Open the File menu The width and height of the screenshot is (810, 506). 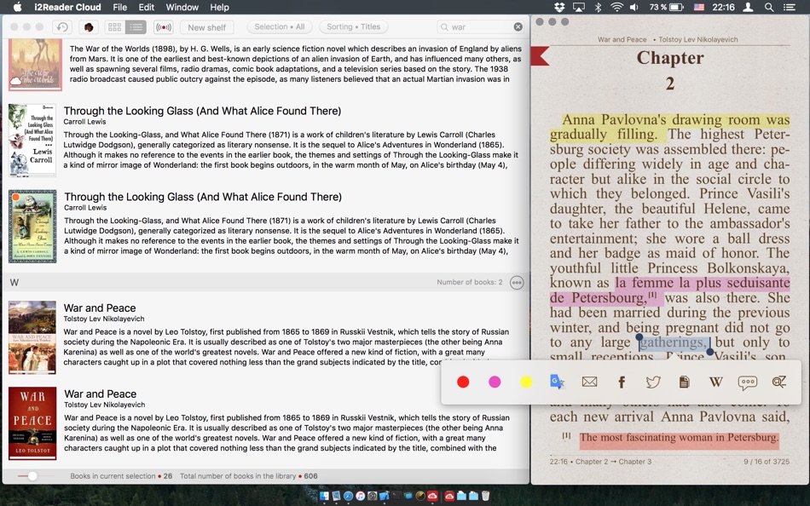click(x=120, y=7)
